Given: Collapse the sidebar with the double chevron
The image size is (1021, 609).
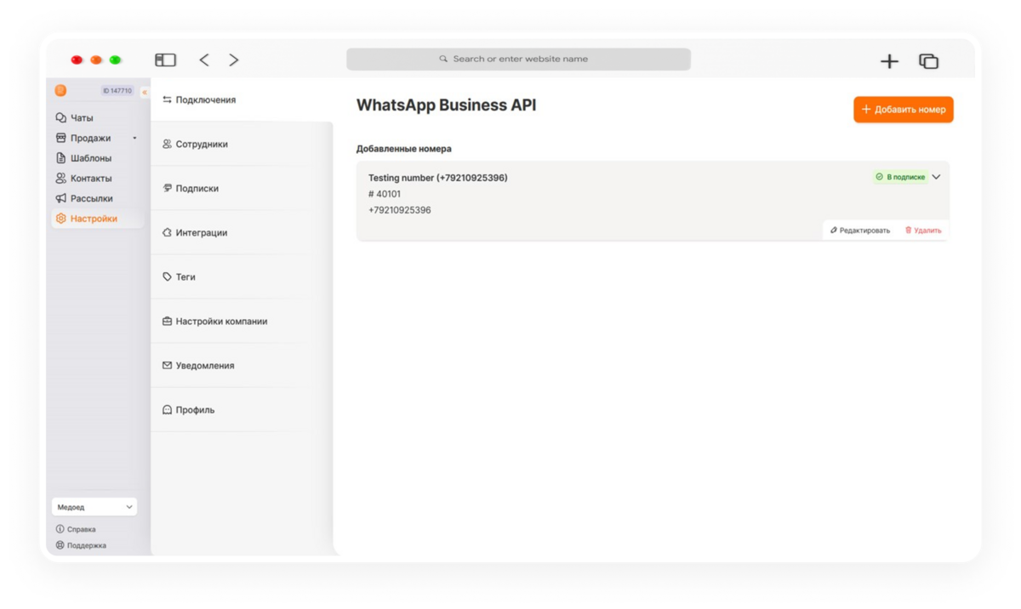Looking at the screenshot, I should click(x=145, y=92).
